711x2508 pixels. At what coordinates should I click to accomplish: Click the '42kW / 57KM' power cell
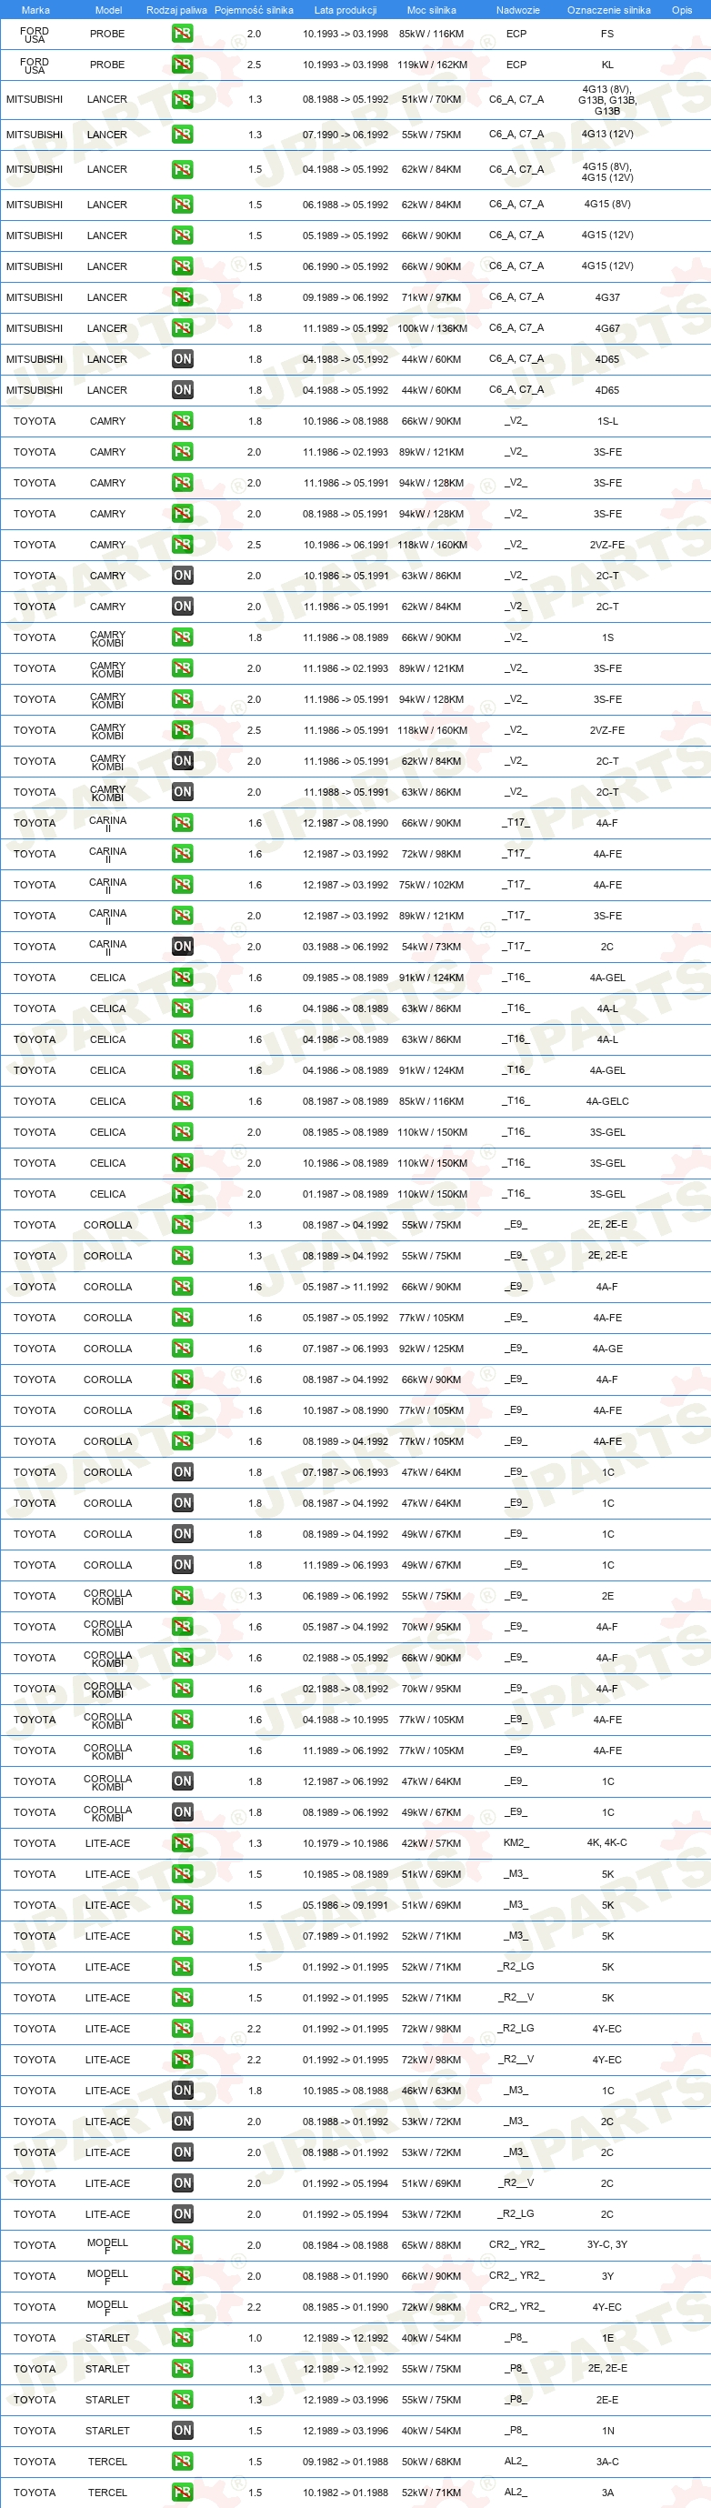[432, 1843]
